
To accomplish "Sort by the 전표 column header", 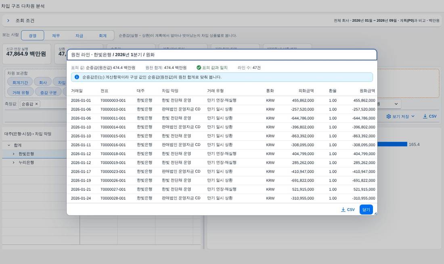I will 104,91.
